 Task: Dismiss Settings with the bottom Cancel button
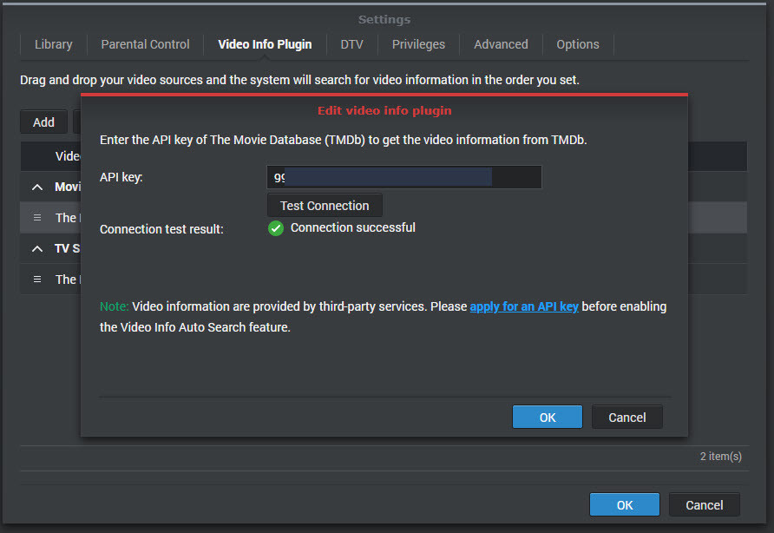[x=704, y=504]
